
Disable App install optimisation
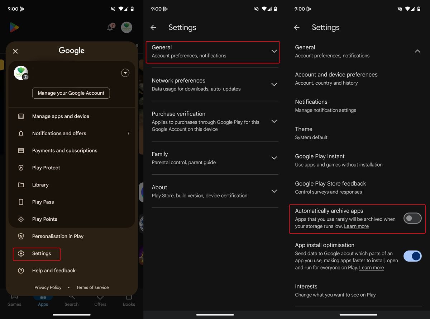[412, 256]
